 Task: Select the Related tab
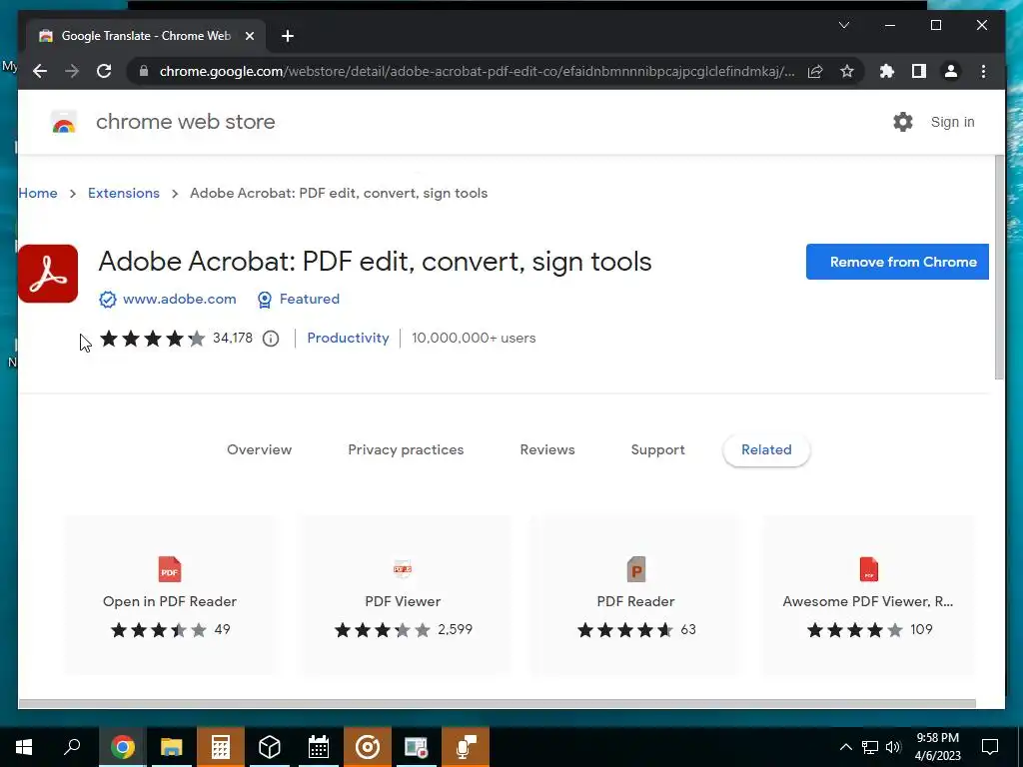pyautogui.click(x=766, y=449)
